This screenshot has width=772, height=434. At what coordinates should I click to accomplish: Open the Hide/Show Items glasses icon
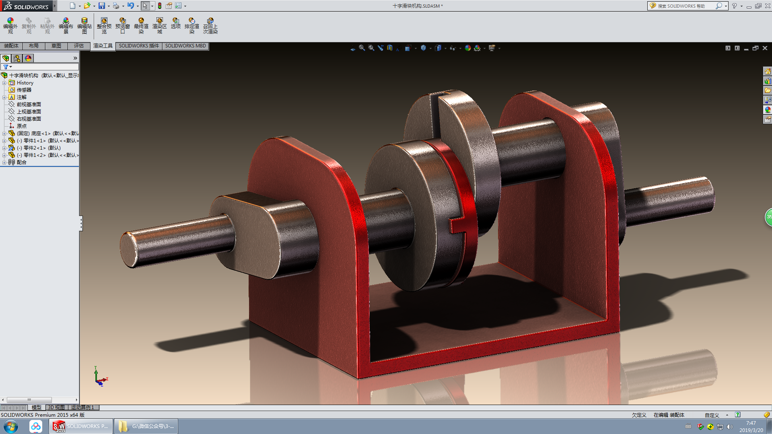click(453, 48)
